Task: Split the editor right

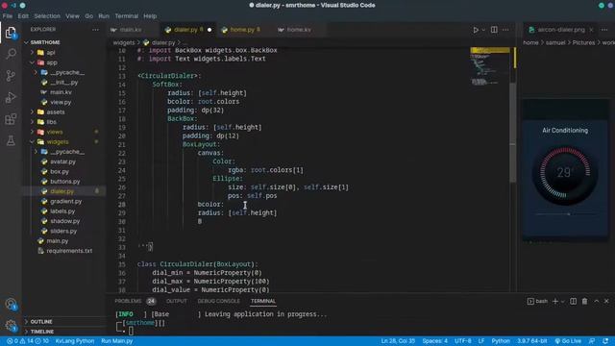Action: point(494,30)
